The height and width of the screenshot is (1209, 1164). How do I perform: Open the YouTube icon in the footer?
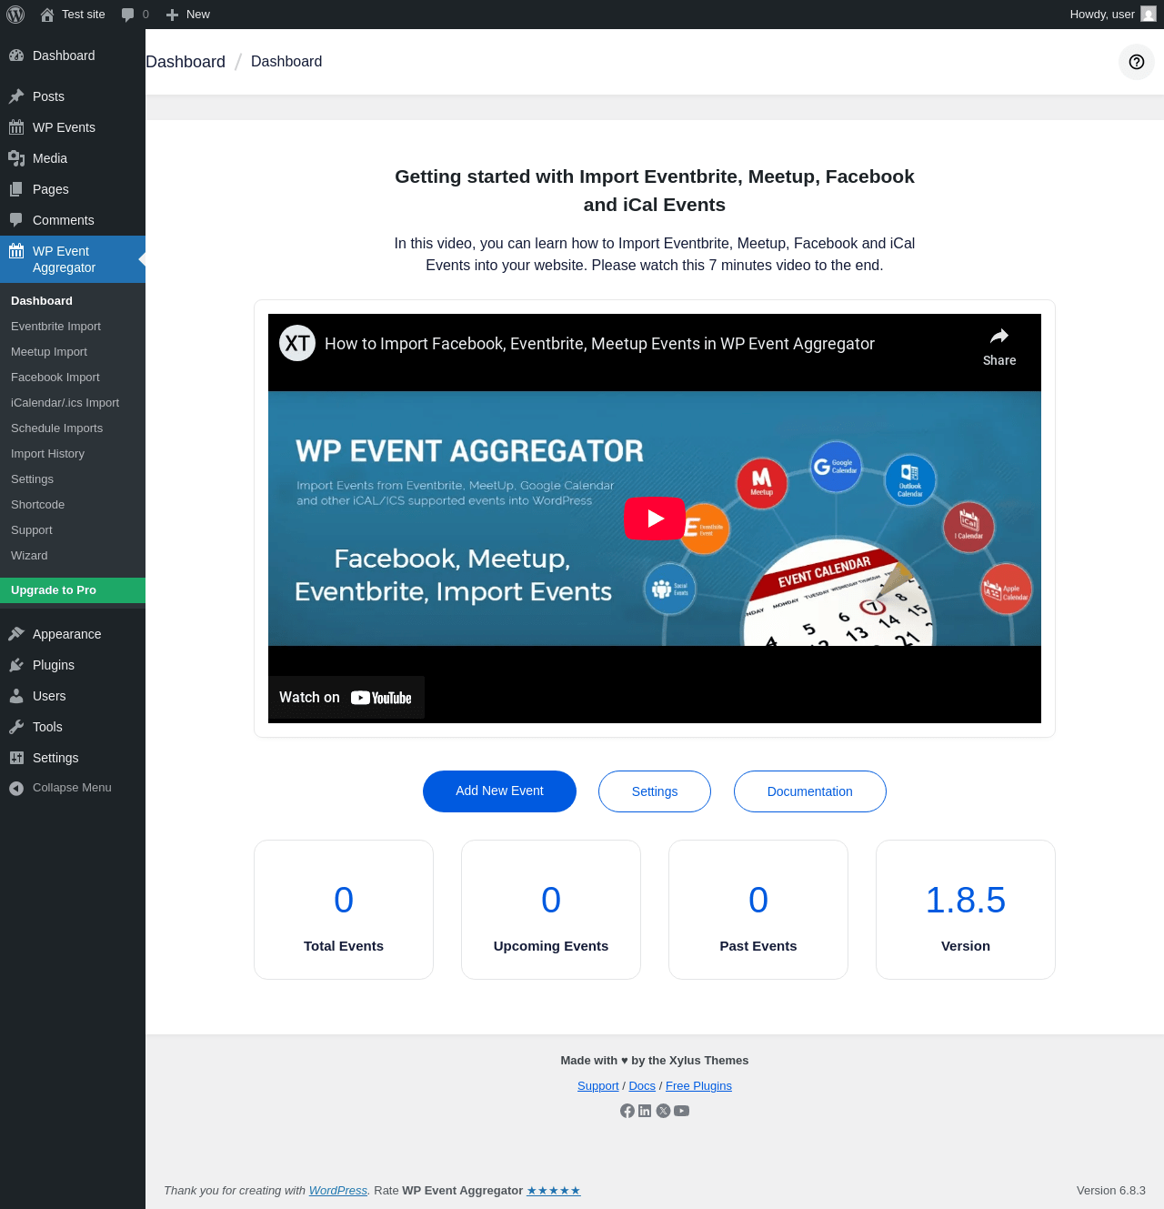pyautogui.click(x=682, y=1111)
